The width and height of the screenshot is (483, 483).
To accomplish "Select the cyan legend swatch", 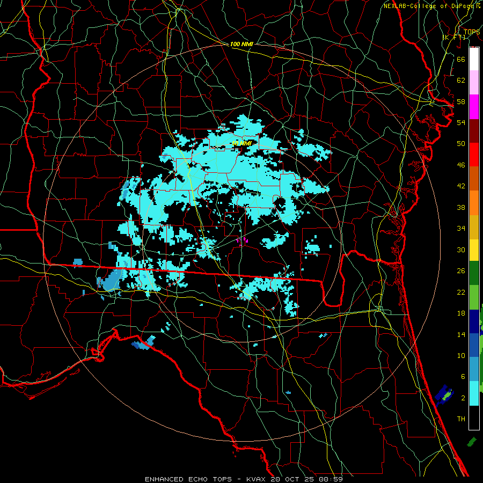I will click(474, 393).
